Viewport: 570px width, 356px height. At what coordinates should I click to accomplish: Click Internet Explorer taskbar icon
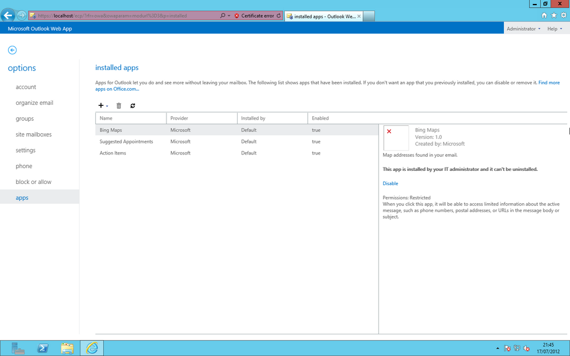pos(92,348)
